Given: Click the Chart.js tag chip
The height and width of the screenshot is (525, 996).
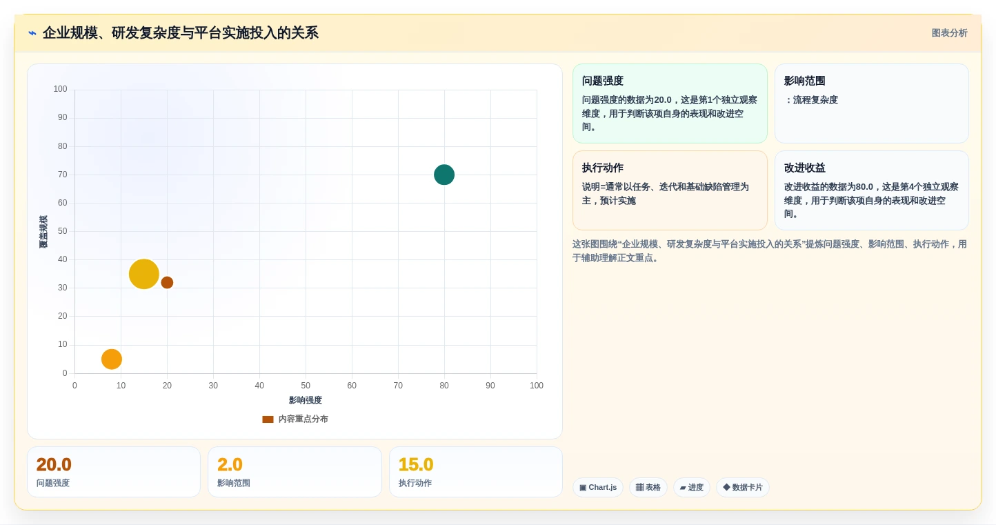Looking at the screenshot, I should (598, 488).
